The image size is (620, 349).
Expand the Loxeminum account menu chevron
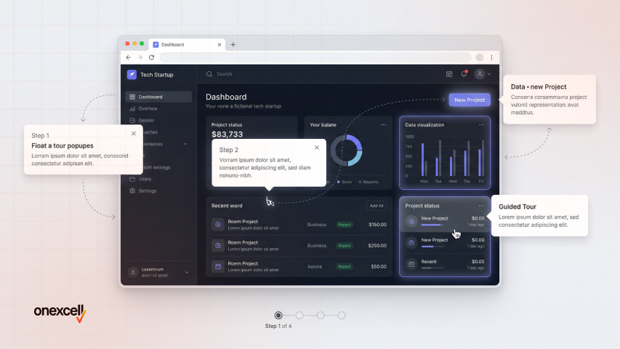pos(187,272)
